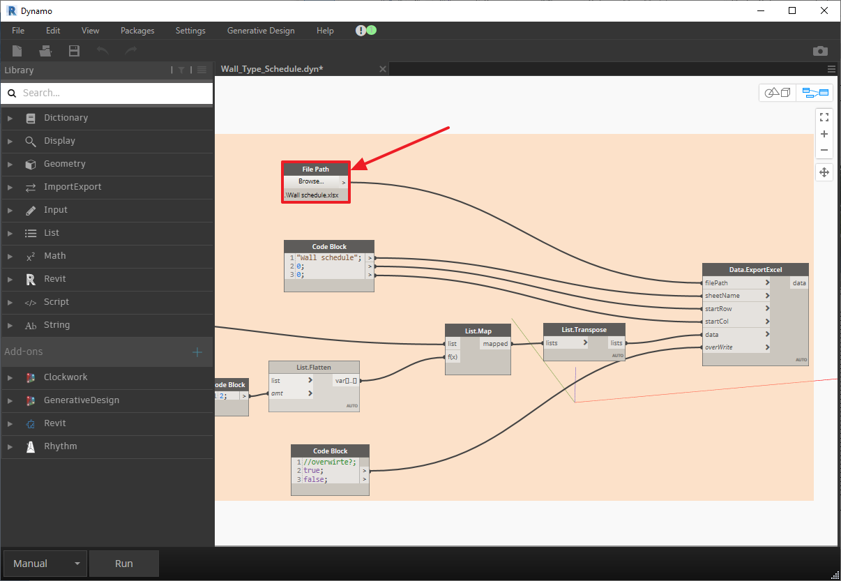Open the Manual run mode dropdown
Screen dimensions: 841x581
[x=45, y=563]
